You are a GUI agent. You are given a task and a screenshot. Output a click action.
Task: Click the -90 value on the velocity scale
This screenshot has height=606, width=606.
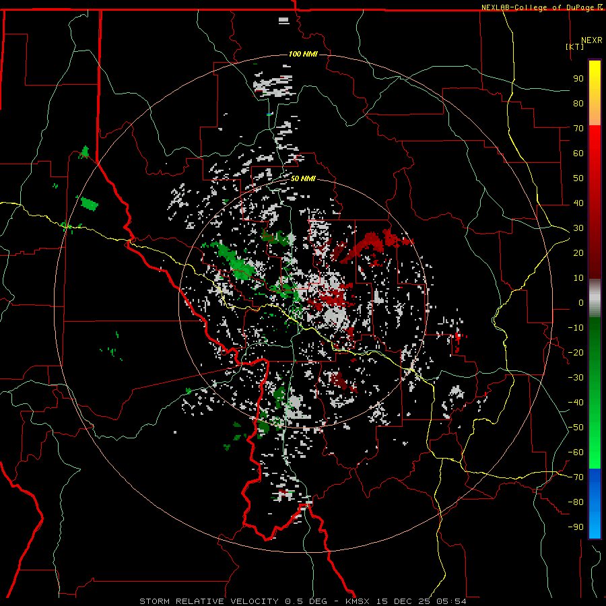point(576,527)
